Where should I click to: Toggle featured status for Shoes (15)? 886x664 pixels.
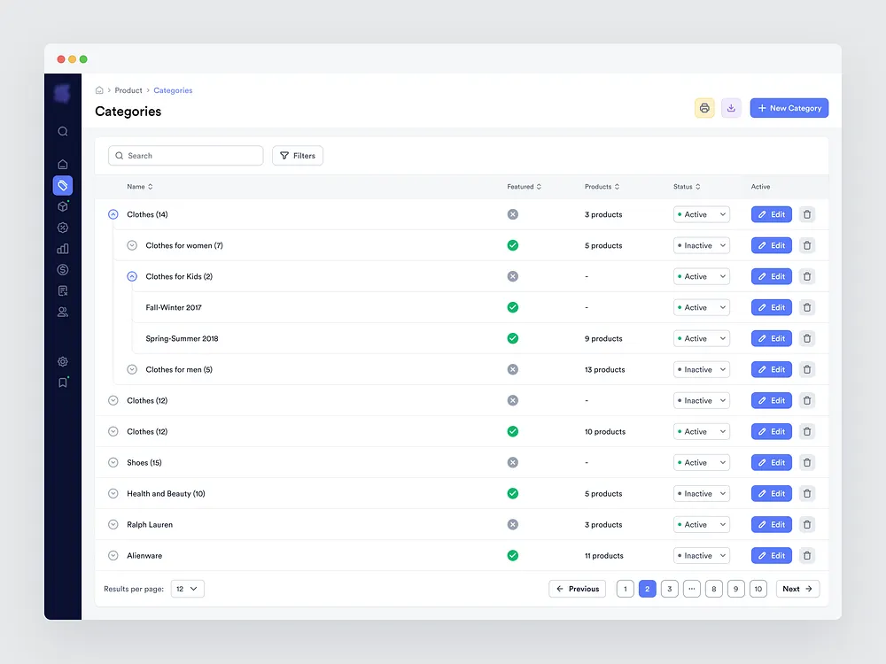(512, 462)
